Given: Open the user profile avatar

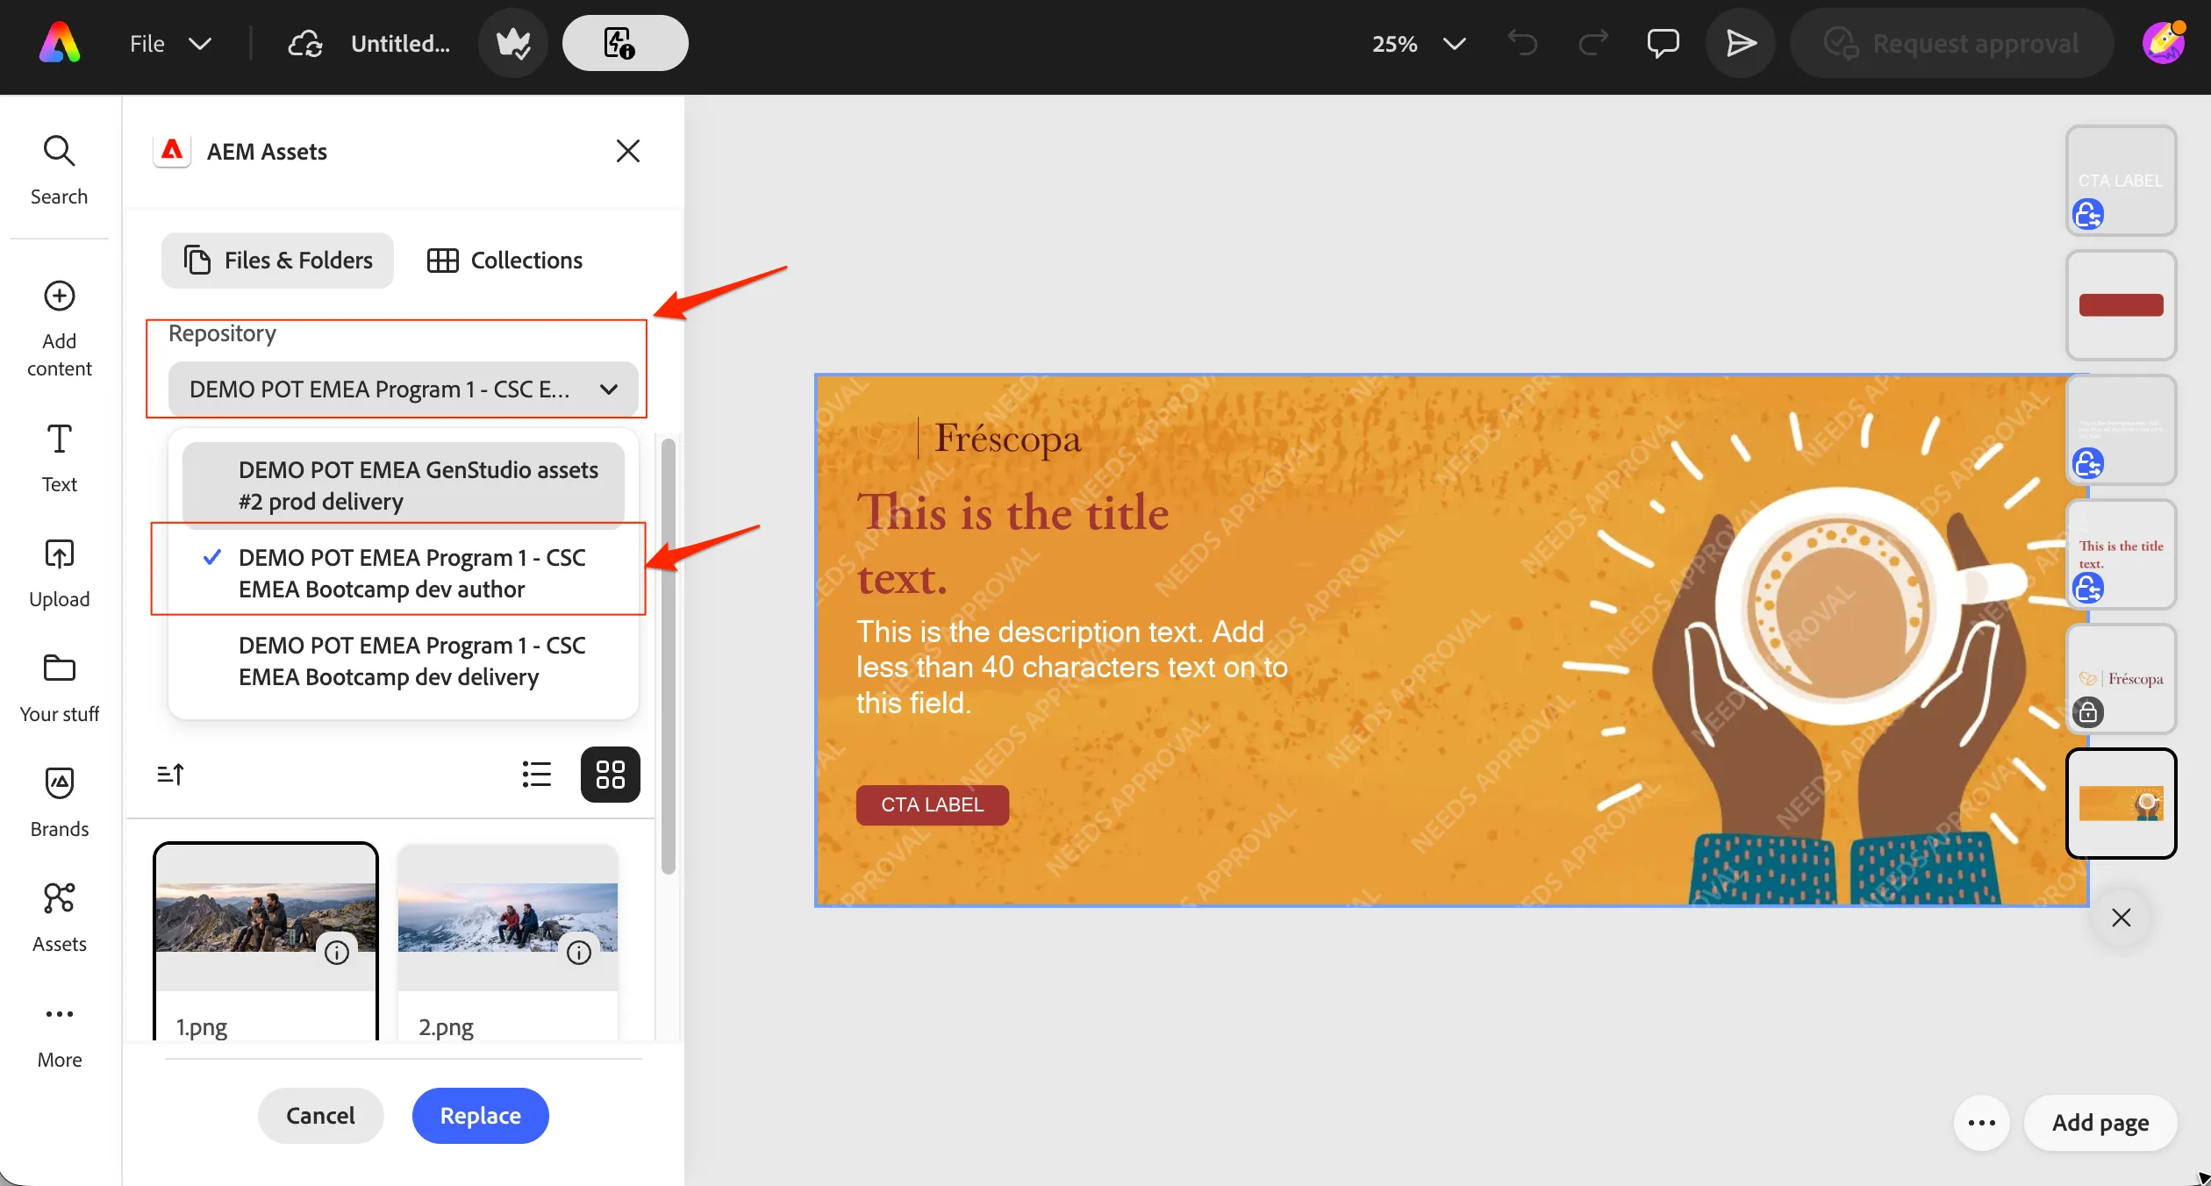Looking at the screenshot, I should pyautogui.click(x=2164, y=43).
